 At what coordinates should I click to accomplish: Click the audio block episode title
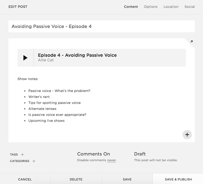pos(77,55)
